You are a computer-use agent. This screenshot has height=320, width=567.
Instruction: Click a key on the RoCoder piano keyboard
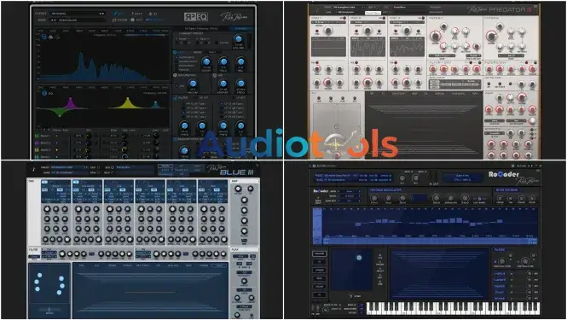454,308
